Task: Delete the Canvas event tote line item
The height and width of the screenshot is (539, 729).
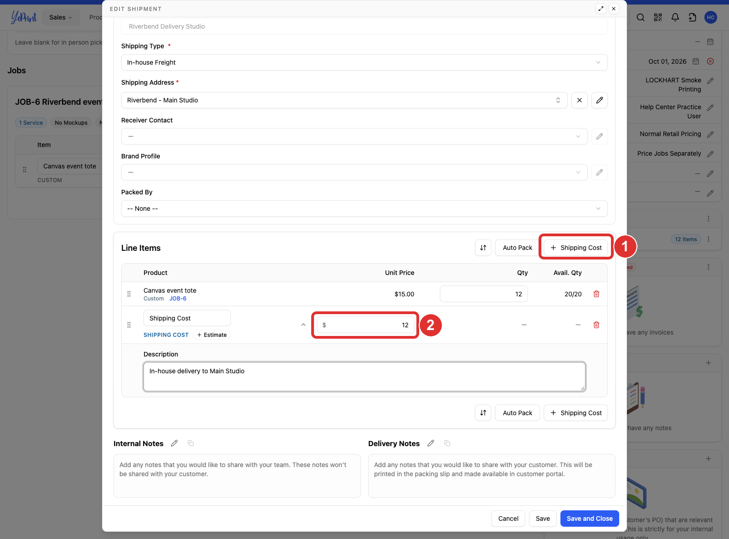Action: pos(596,294)
